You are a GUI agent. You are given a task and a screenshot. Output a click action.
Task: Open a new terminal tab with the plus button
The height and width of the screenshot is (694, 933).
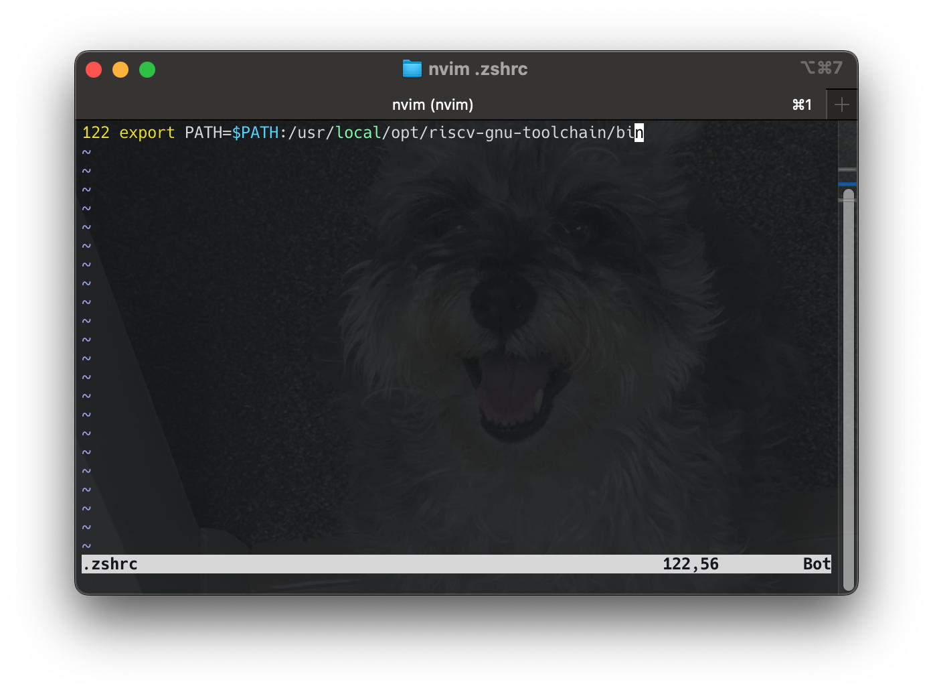pos(842,104)
